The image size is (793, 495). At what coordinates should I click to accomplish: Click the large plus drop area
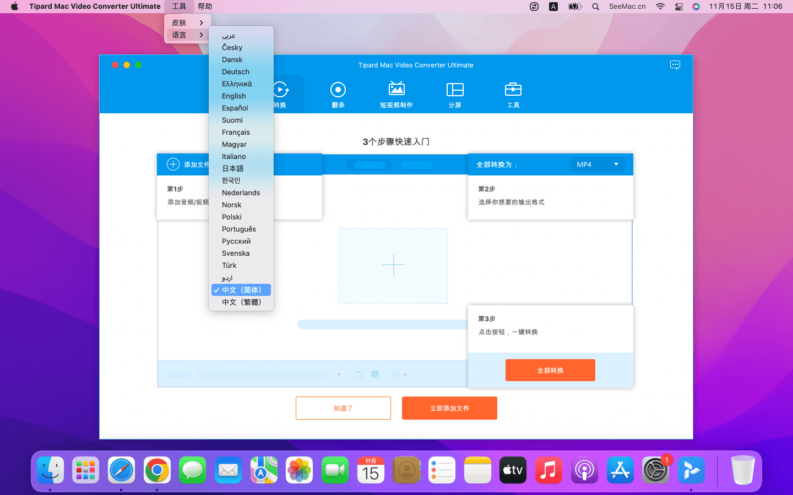pos(393,266)
